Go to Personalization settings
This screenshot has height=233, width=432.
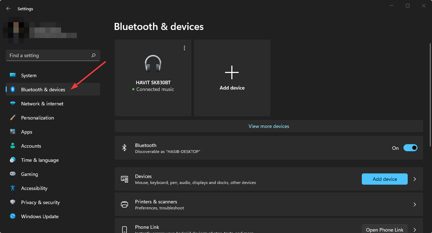tap(53, 118)
